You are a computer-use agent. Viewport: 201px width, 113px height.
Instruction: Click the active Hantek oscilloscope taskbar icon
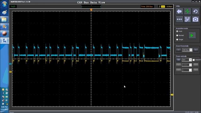coord(4,40)
